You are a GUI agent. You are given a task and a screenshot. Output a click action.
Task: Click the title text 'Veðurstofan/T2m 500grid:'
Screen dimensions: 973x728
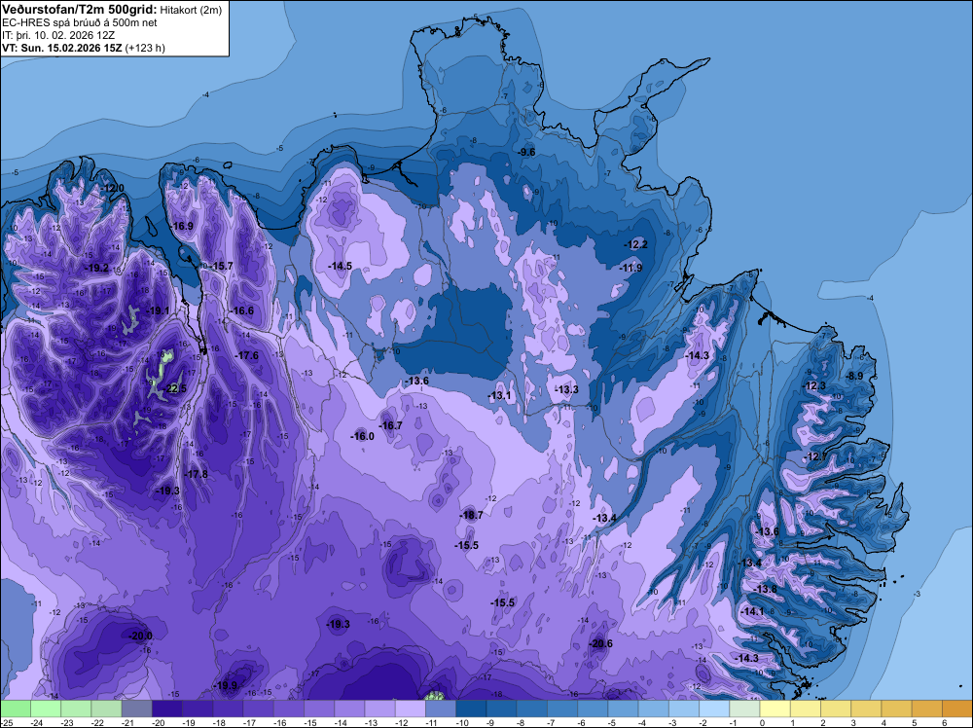(80, 9)
